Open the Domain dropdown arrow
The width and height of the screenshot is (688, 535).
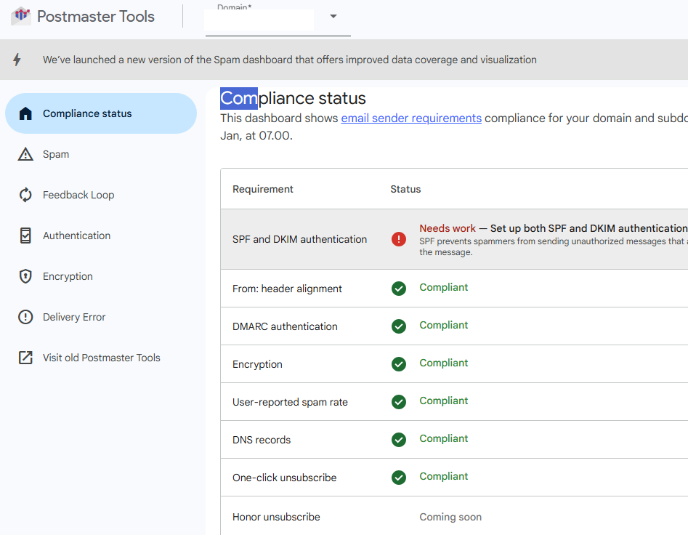333,17
